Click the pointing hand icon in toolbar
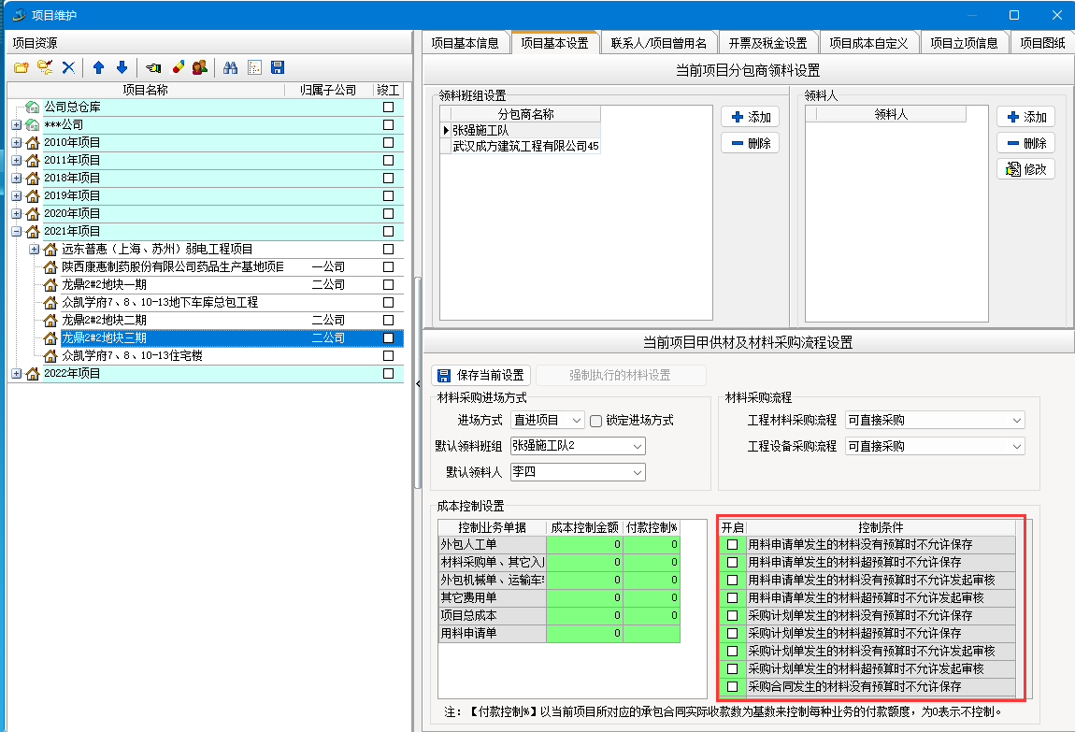This screenshot has width=1075, height=732. [153, 67]
